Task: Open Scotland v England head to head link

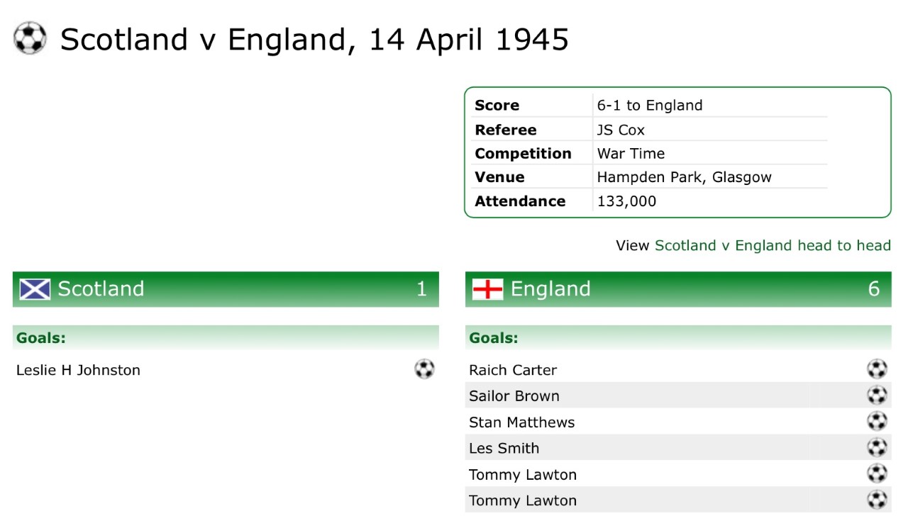Action: point(773,245)
